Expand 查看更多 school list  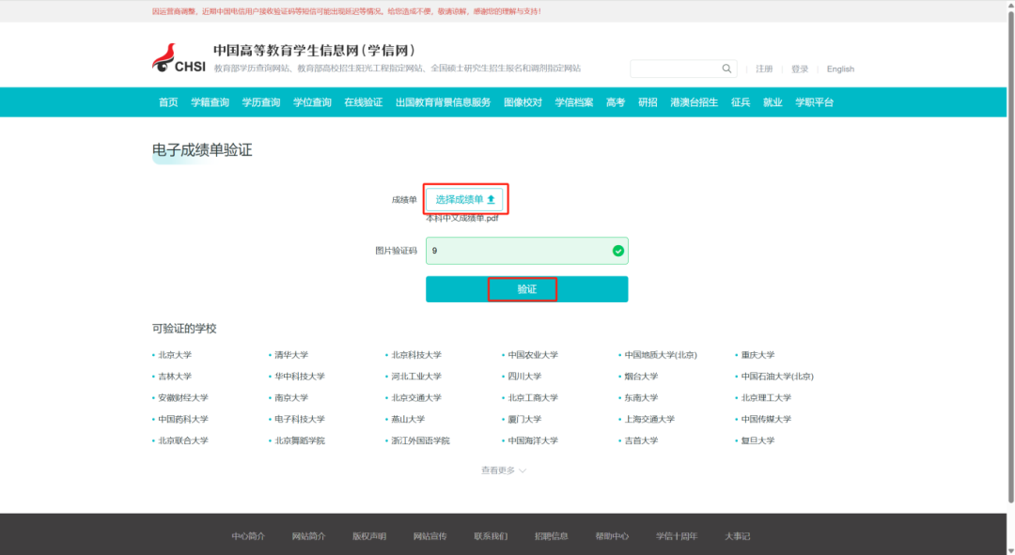pos(504,470)
